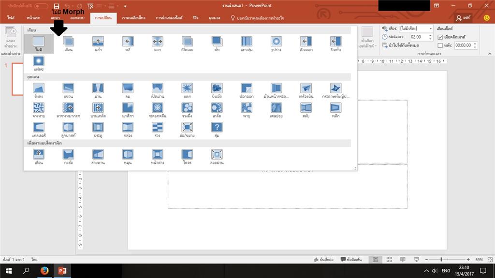Open Customize Quick Access Toolbar dropdown
The width and height of the screenshot is (495, 278).
(125, 6)
